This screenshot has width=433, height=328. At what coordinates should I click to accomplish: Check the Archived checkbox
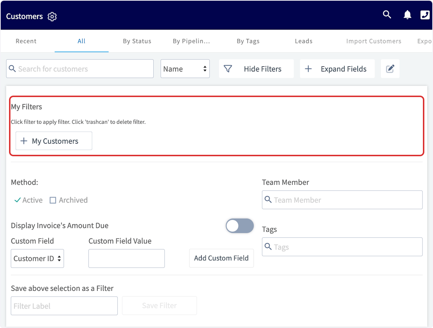tap(53, 200)
